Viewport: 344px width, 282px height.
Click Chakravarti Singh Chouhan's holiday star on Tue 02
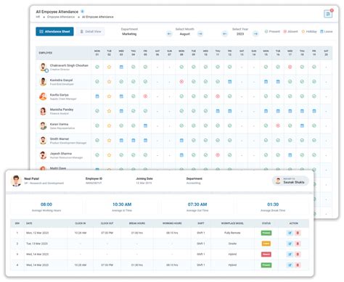pyautogui.click(x=109, y=67)
